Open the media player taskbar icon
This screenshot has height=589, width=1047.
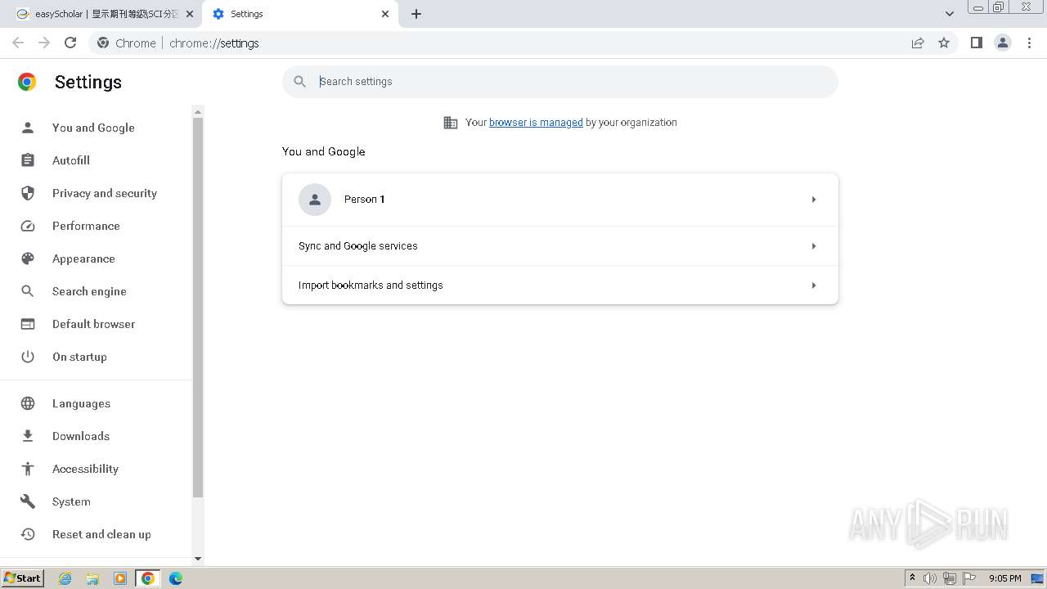tap(120, 578)
